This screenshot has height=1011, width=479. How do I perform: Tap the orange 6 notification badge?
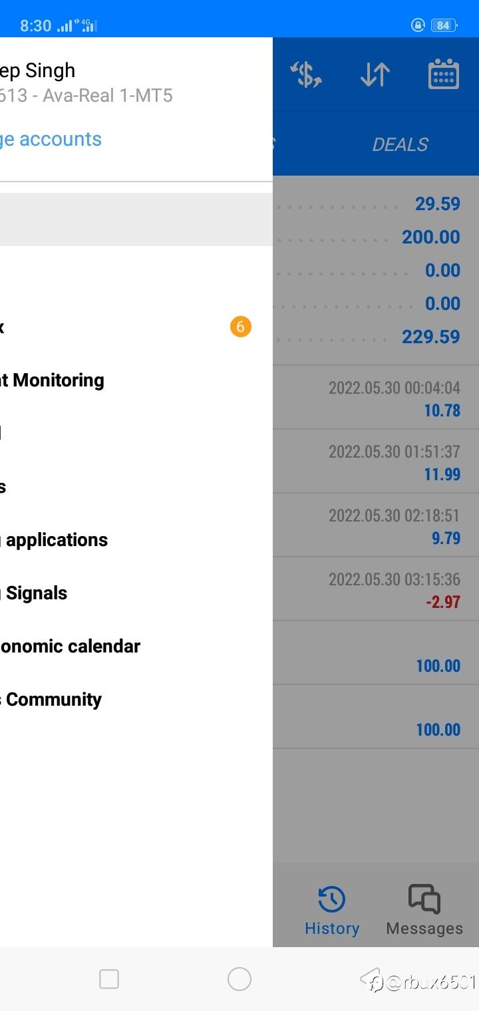(x=241, y=327)
